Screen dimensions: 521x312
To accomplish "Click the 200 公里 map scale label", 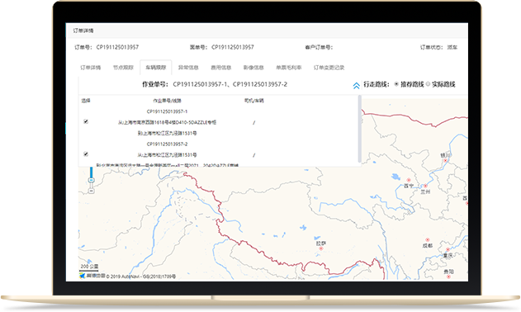I will tap(89, 266).
